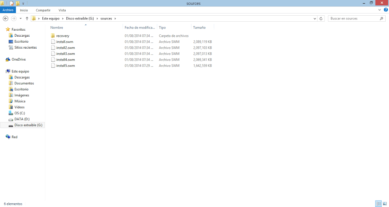This screenshot has width=389, height=207.
Task: Select the recovery folder icon
Action: pos(53,36)
